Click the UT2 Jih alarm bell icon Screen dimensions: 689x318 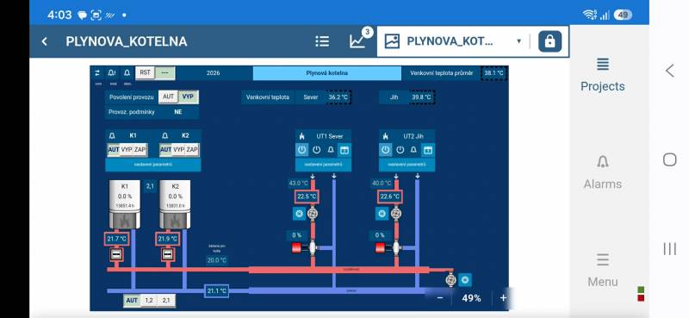coord(413,150)
